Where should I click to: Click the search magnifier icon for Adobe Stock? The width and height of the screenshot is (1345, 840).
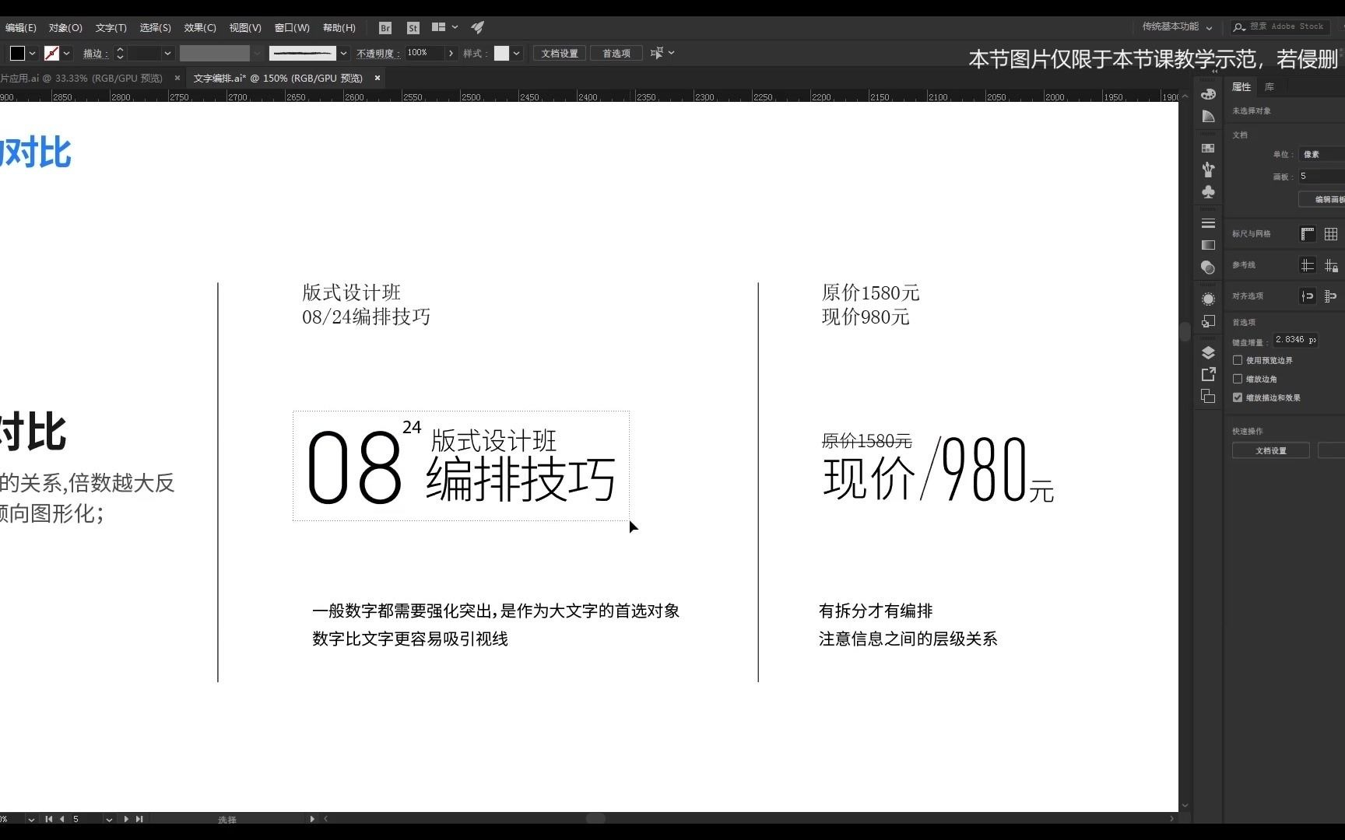coord(1239,27)
